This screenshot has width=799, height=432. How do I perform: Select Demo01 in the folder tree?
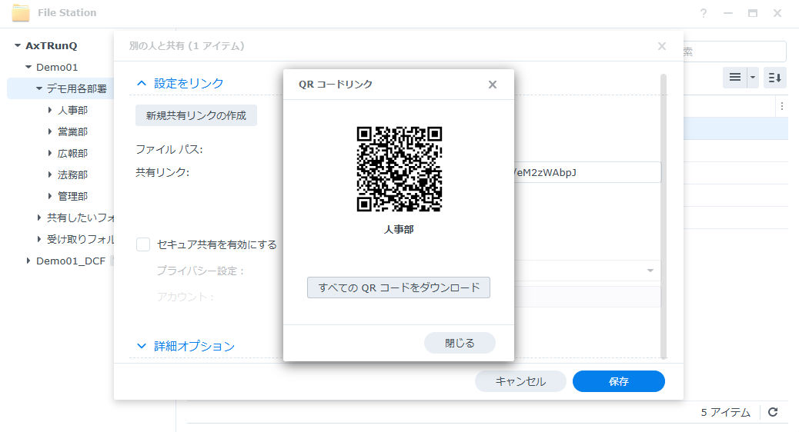pyautogui.click(x=57, y=67)
